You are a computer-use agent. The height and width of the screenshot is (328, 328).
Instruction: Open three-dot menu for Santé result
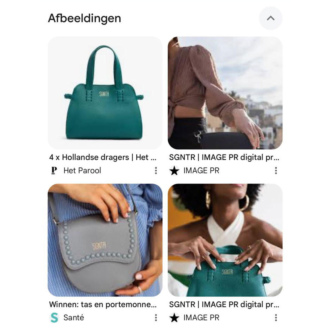point(156,318)
